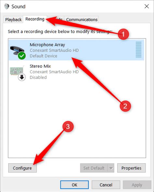
Task: Click the green default device checkmark badge
Action: pyautogui.click(x=22, y=56)
